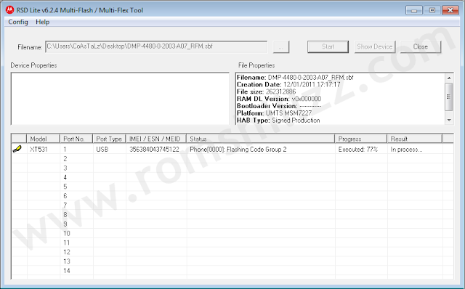Click the Result column header
This screenshot has height=289, width=465.
pos(415,139)
